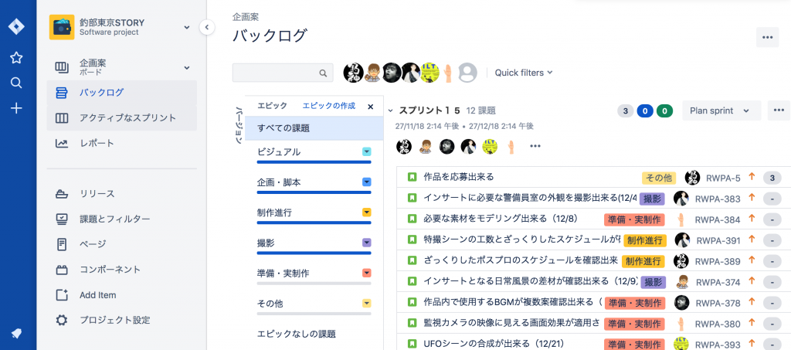
Task: Open starred items via star icon
Action: click(16, 57)
